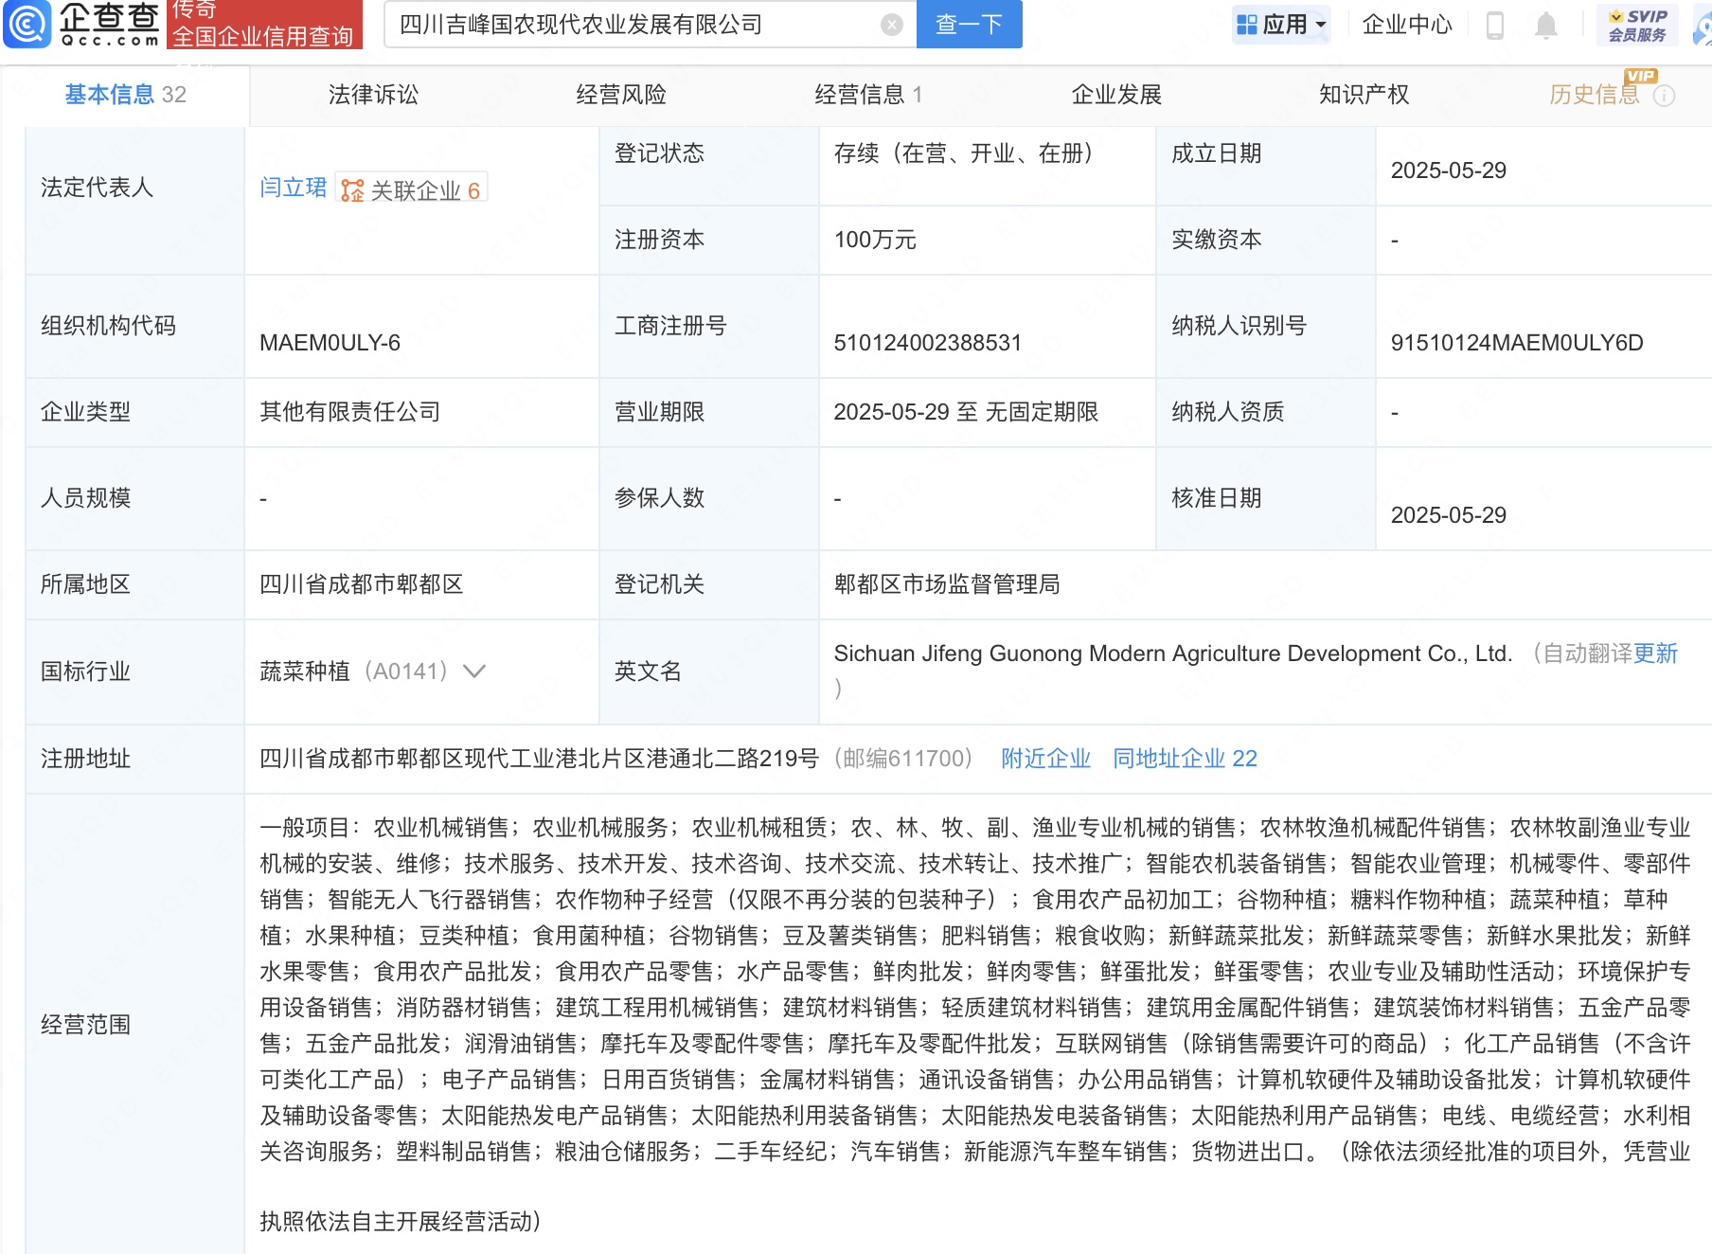Select the 知识产权 tab

[x=1364, y=95]
